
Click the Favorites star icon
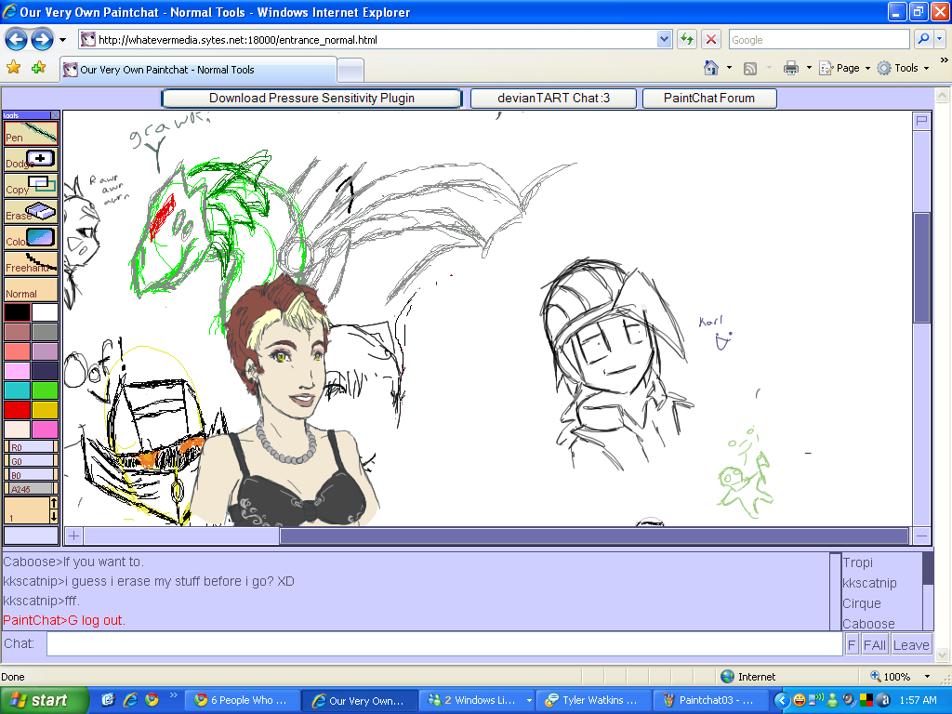click(x=14, y=69)
